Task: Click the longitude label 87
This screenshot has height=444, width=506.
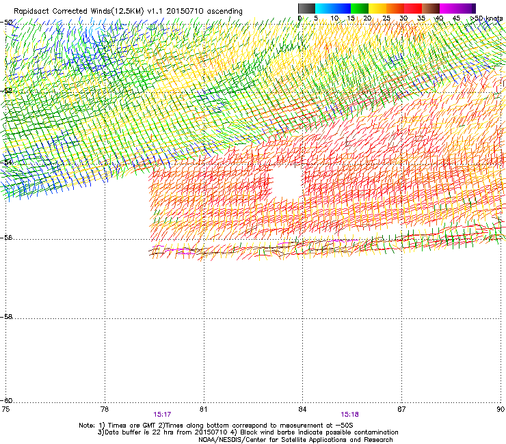Action: point(401,409)
